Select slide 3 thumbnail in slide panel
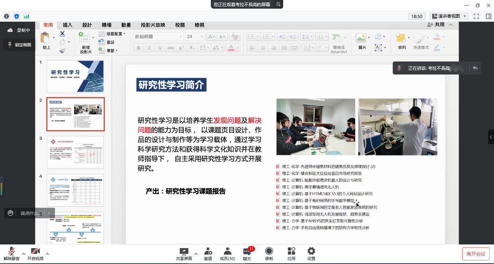Screen dimensions: 494x264 coord(75,152)
